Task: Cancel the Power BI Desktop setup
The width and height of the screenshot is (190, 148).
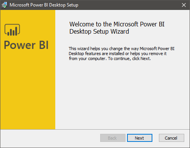Action: [x=172, y=138]
